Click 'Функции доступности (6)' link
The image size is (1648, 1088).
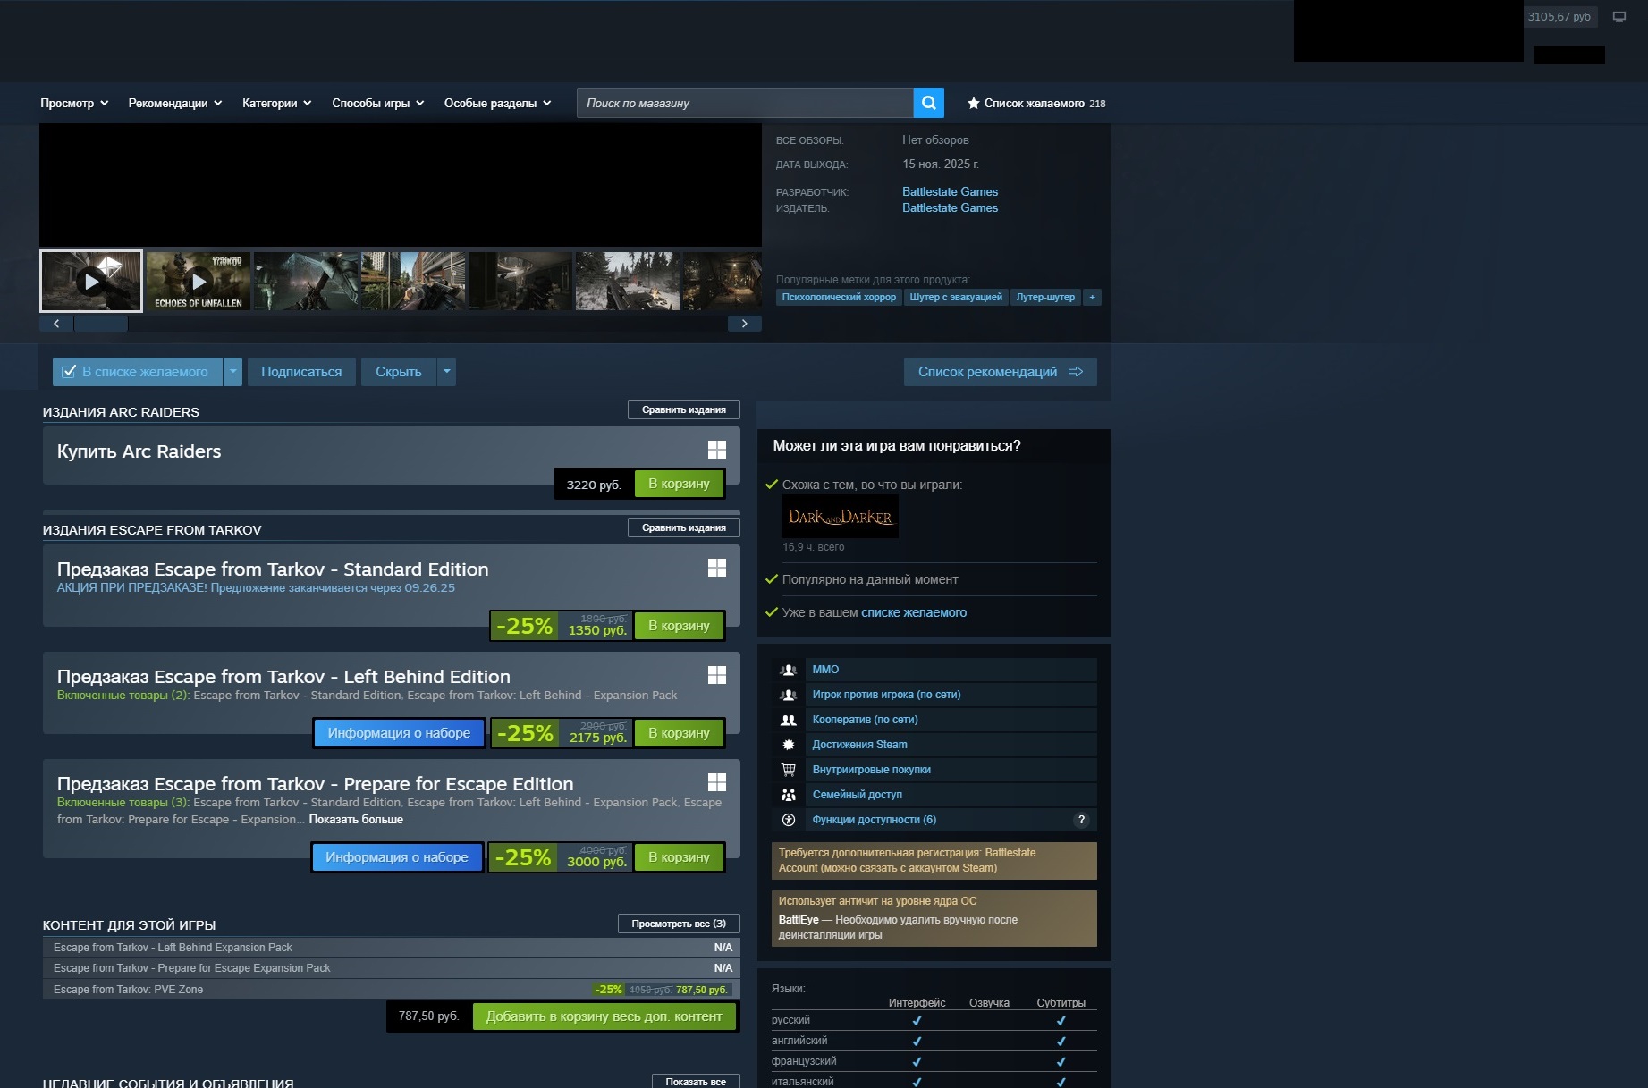pos(875,820)
